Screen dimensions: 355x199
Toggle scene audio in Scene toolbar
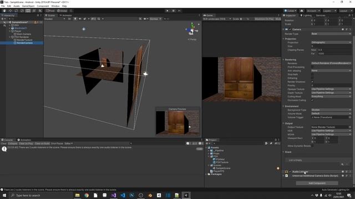pos(80,19)
